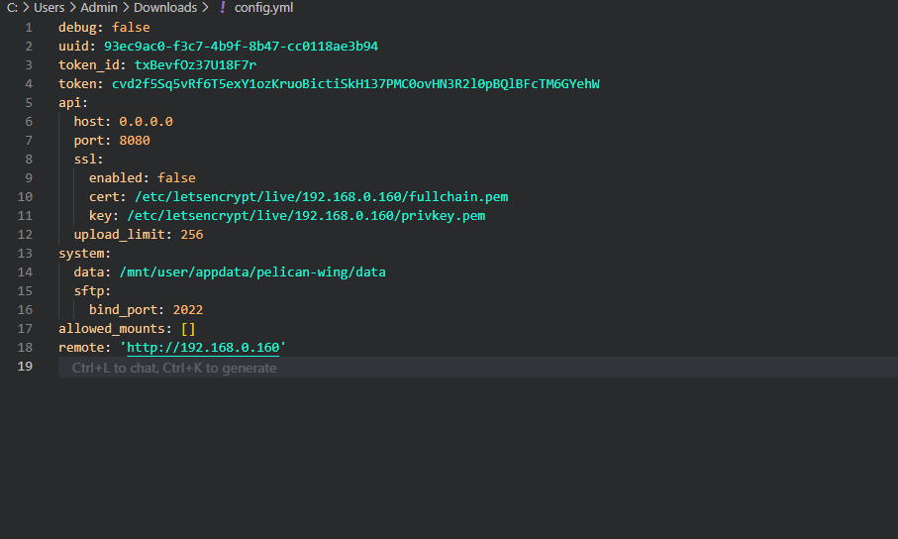Click the config.yml breadcrumb filename
Screen dimensions: 898x539
point(263,8)
